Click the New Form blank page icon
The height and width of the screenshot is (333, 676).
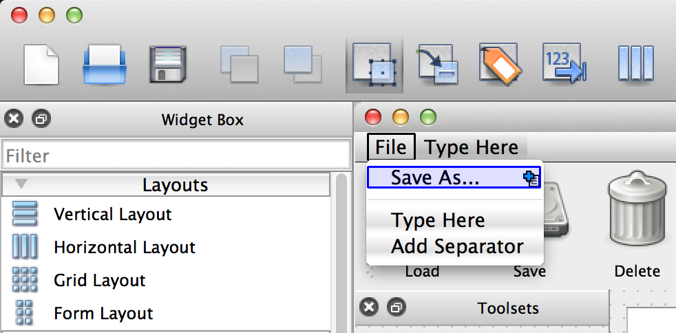pos(41,65)
